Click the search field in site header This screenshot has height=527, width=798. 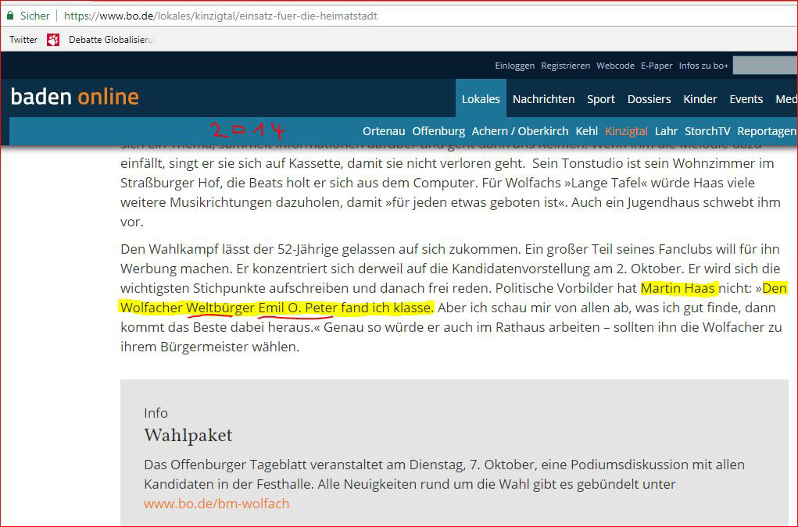tap(764, 66)
